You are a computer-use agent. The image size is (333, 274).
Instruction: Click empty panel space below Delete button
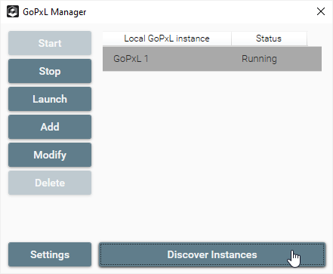[50, 217]
